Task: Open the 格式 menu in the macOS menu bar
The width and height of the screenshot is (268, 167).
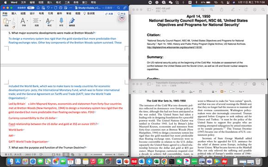Action: 59,2
